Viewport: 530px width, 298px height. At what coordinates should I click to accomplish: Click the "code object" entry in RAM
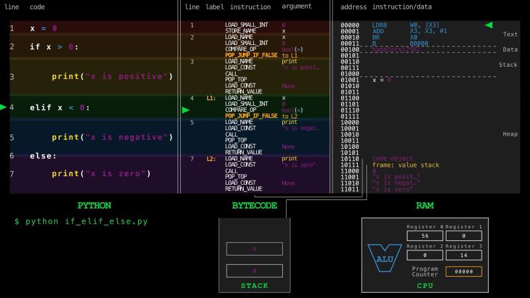point(392,158)
